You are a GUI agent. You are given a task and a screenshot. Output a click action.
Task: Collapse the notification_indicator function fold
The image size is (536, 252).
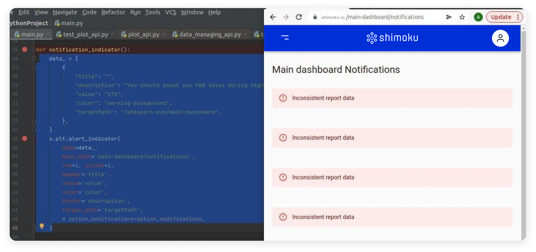coord(34,50)
